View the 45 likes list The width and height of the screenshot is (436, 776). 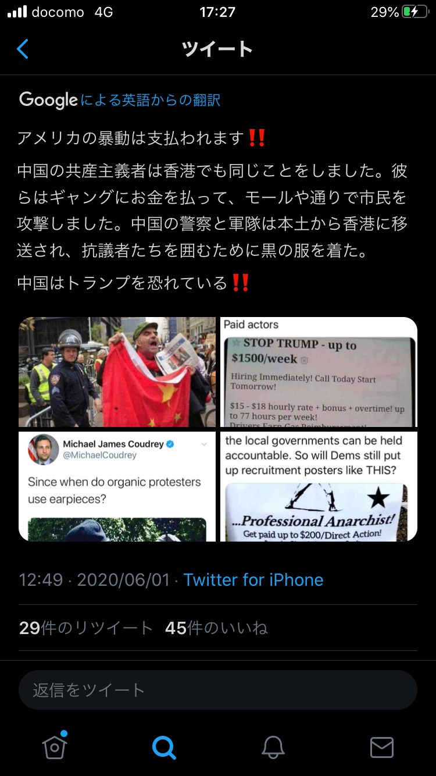216,628
